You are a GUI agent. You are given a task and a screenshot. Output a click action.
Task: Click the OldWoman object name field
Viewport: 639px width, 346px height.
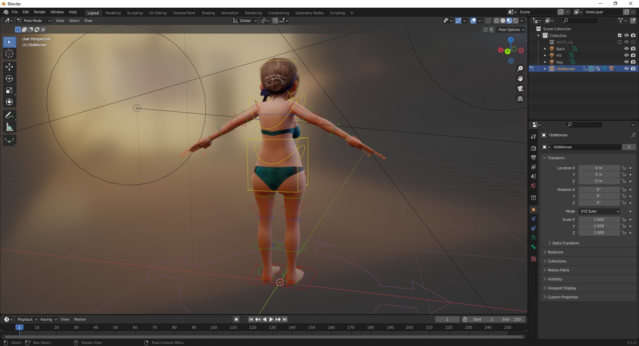pos(586,147)
